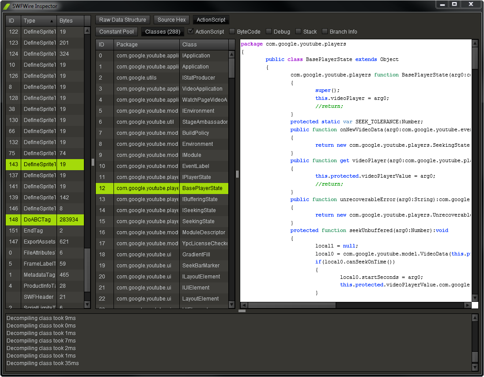Screen dimensions: 484x377
Task: Select class VideoApplication
Action: (162, 89)
